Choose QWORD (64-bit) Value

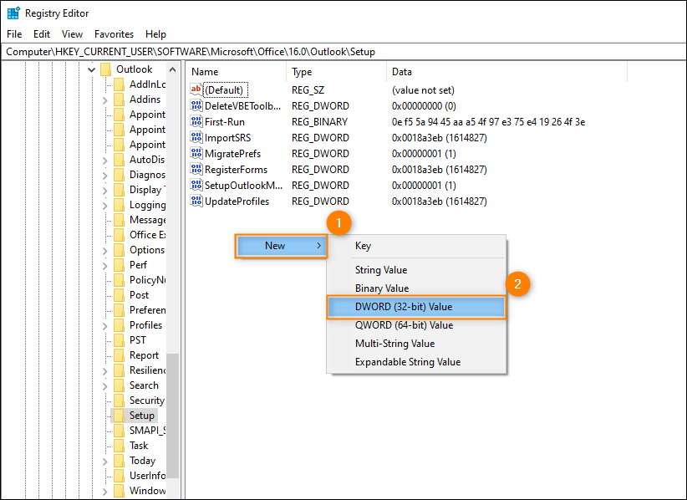point(416,325)
